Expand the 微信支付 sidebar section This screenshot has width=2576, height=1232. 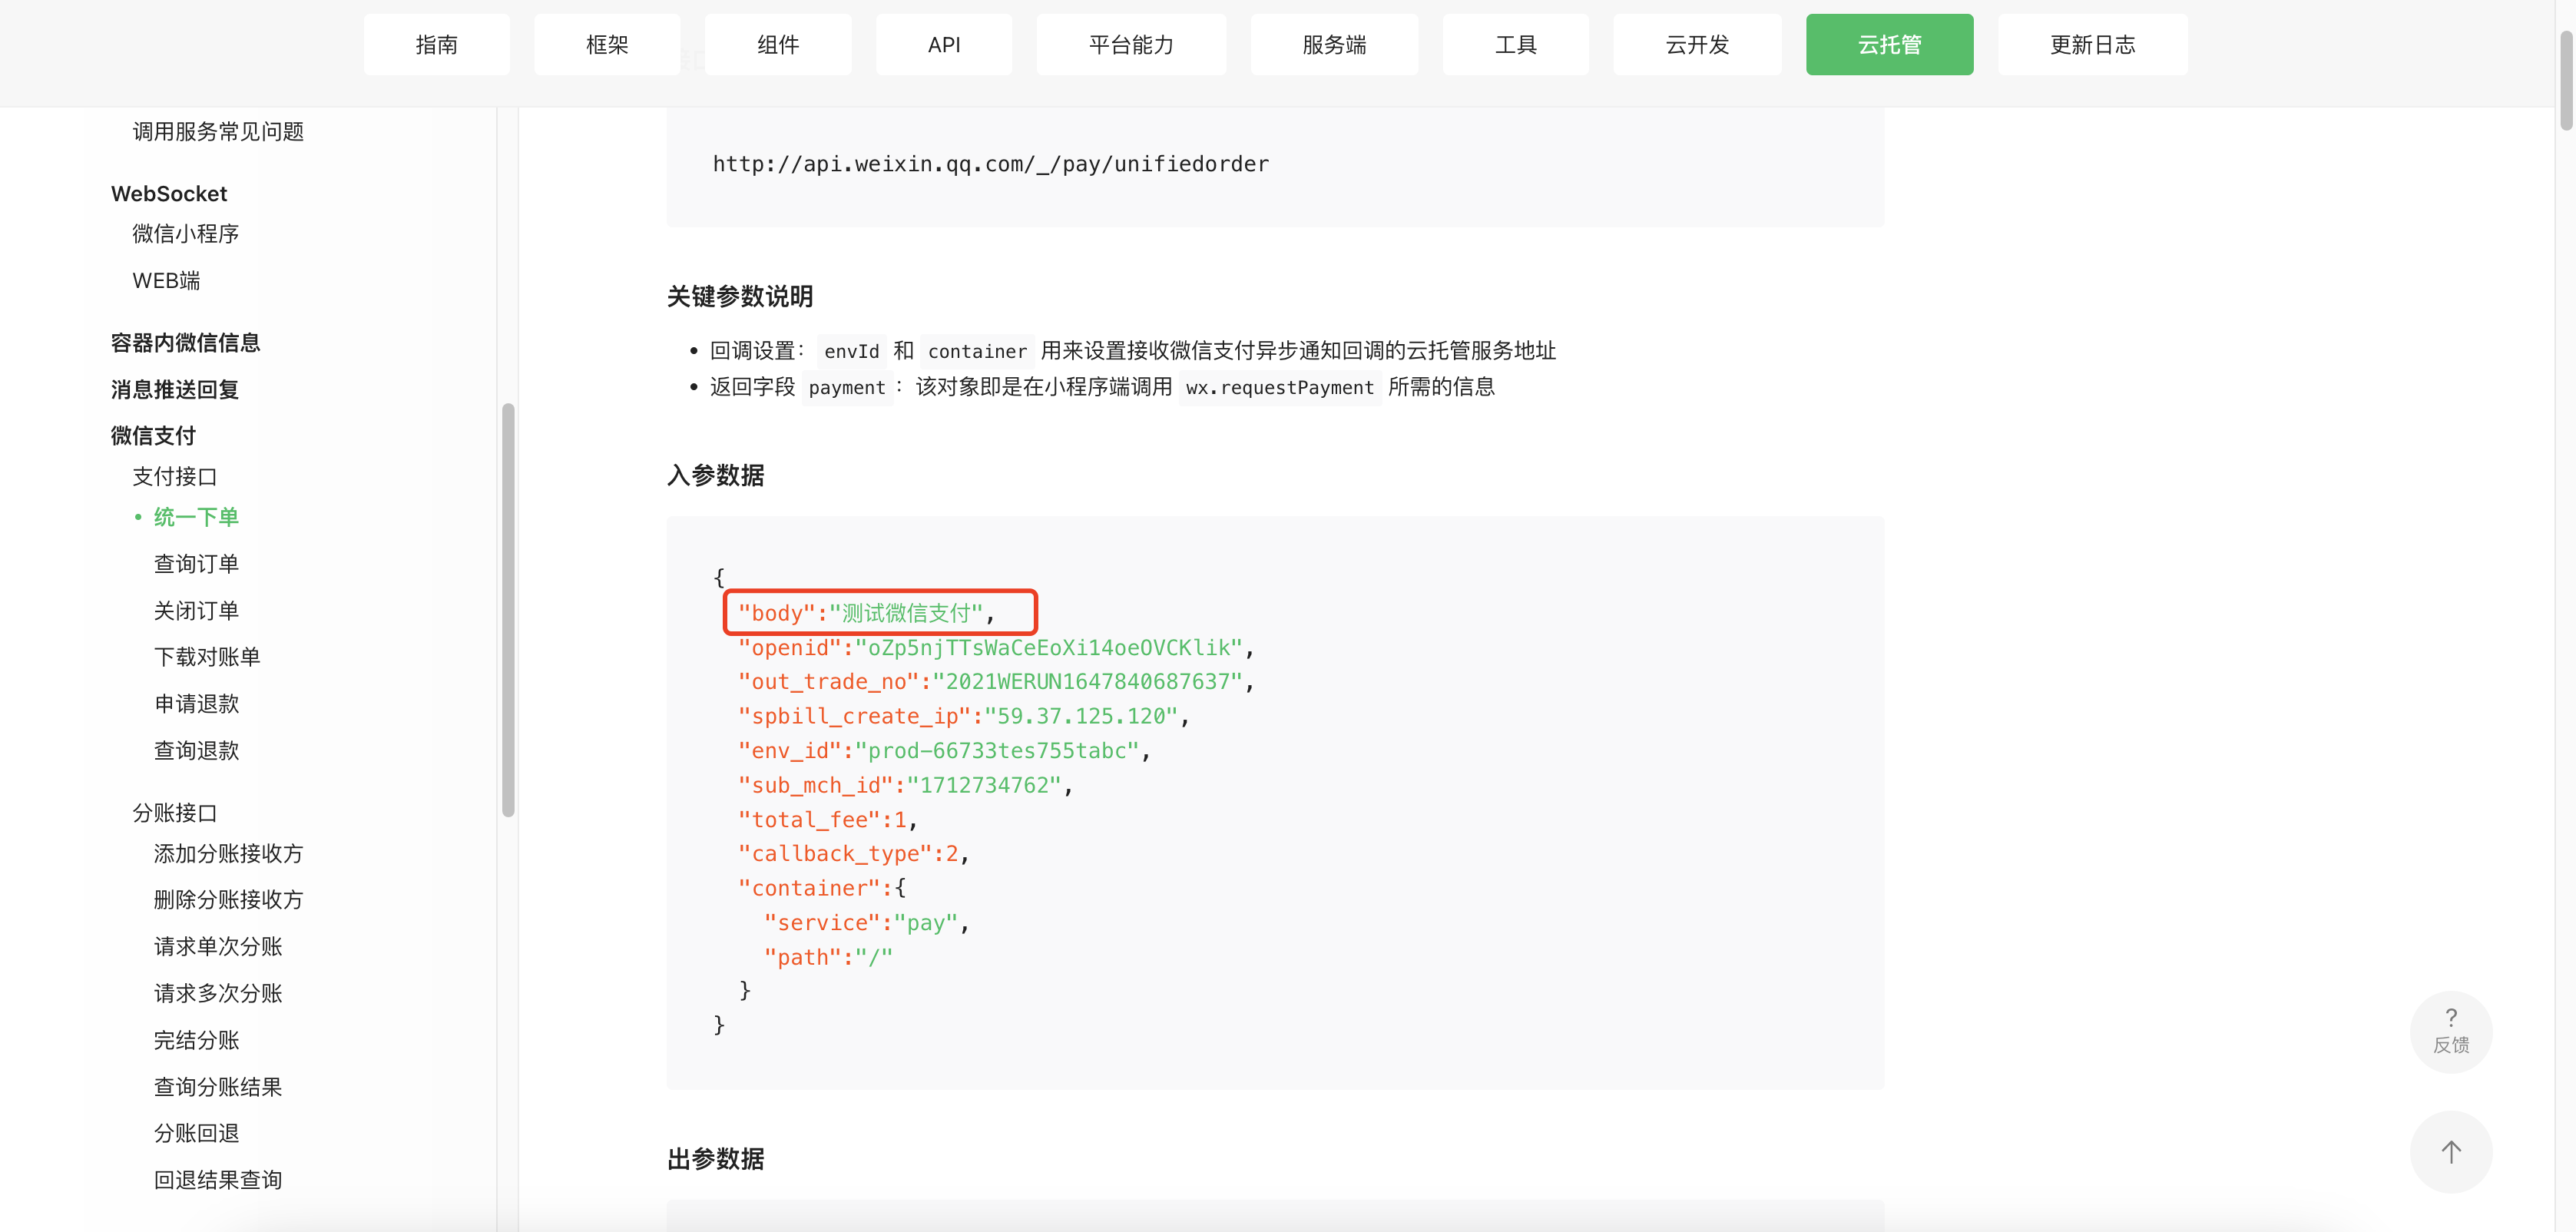153,435
